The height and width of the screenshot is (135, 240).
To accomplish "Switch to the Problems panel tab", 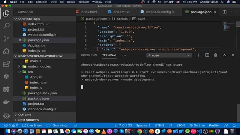I will 89,55.
